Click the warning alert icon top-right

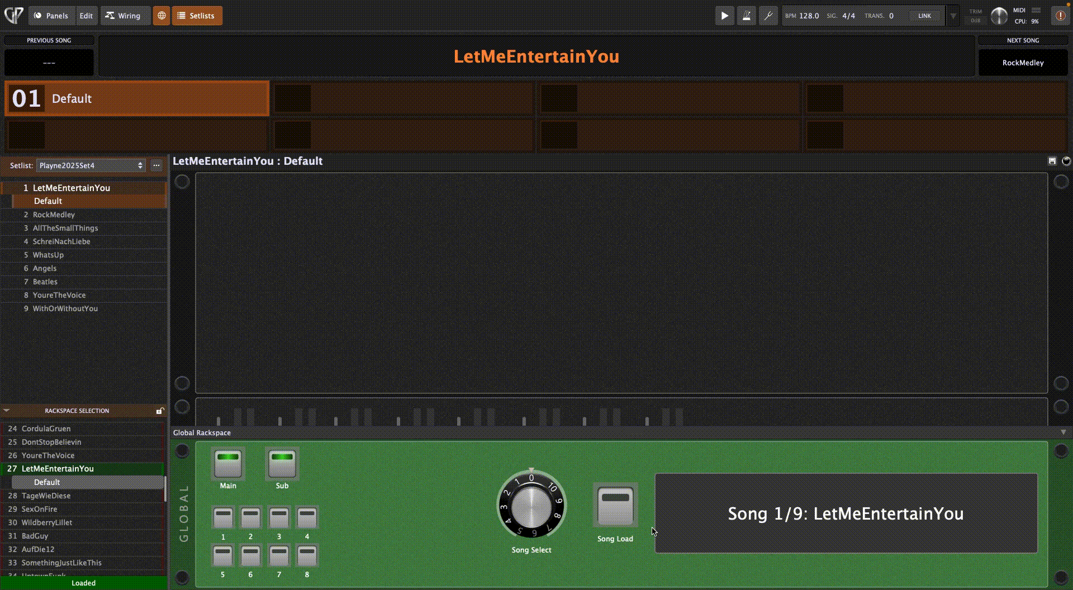tap(1060, 16)
